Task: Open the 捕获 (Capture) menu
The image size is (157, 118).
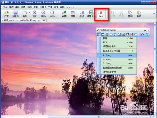Action: (x=11, y=7)
